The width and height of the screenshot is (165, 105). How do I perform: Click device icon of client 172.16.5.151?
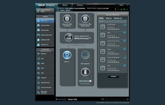[103, 60]
